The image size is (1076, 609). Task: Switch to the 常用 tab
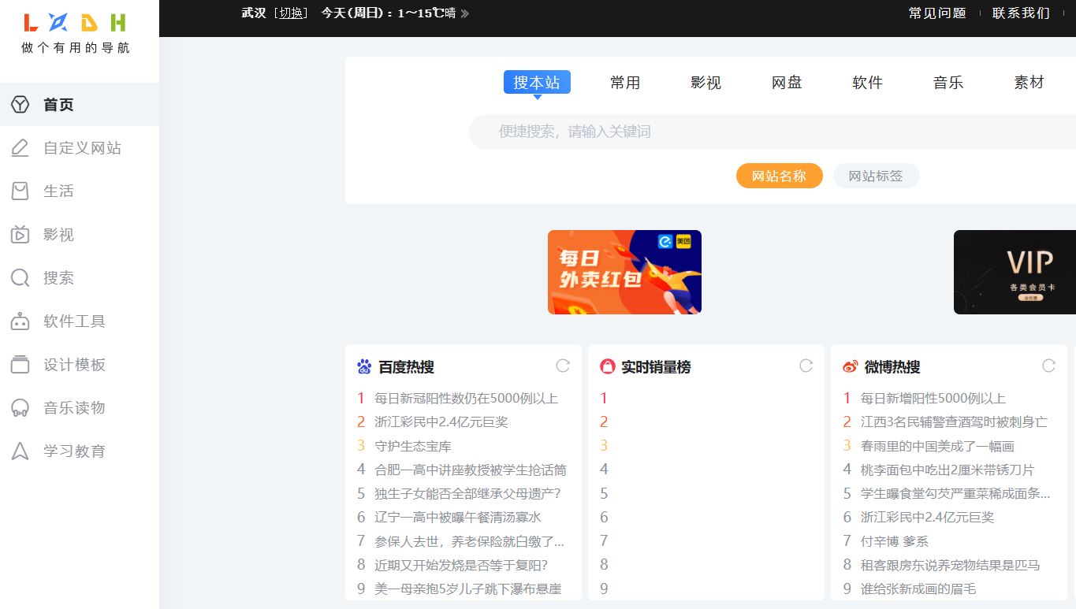(625, 82)
